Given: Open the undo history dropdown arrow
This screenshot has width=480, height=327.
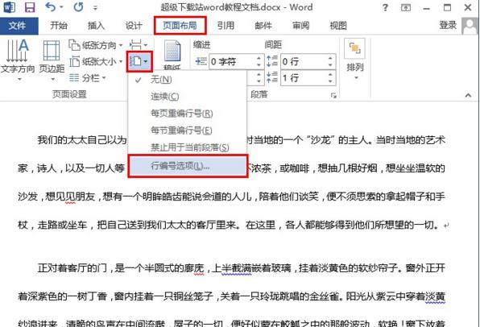Looking at the screenshot, I should pyautogui.click(x=61, y=7).
